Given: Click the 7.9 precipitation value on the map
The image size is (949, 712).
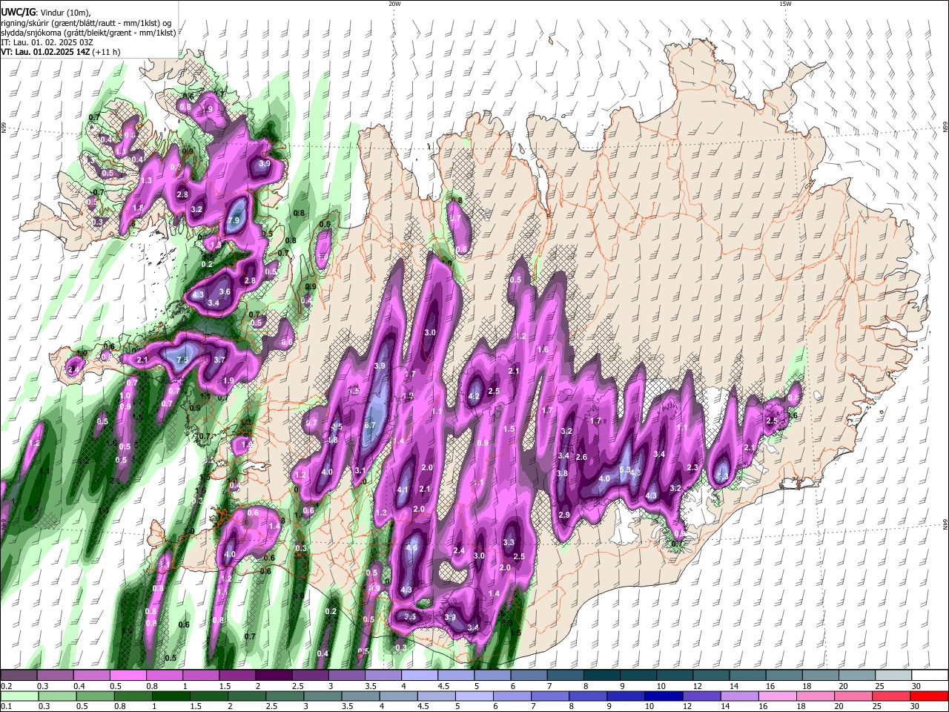Looking at the screenshot, I should click(234, 221).
